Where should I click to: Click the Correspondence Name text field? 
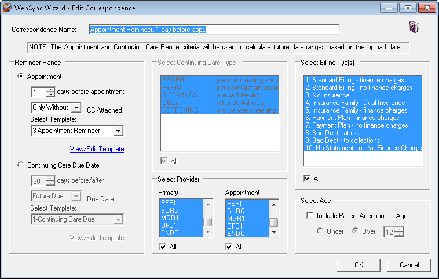click(214, 30)
